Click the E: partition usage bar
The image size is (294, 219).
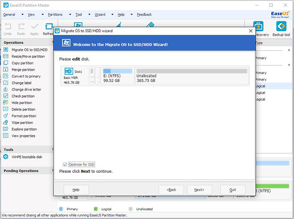click(x=118, y=71)
